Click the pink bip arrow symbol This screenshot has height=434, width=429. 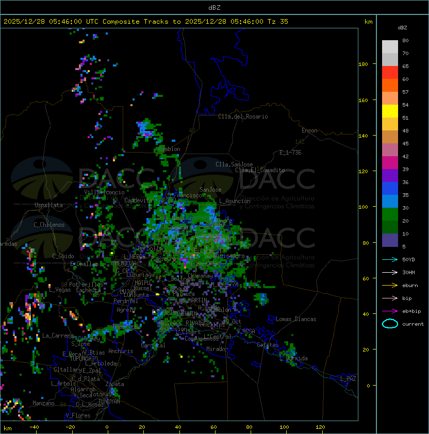tap(390, 298)
